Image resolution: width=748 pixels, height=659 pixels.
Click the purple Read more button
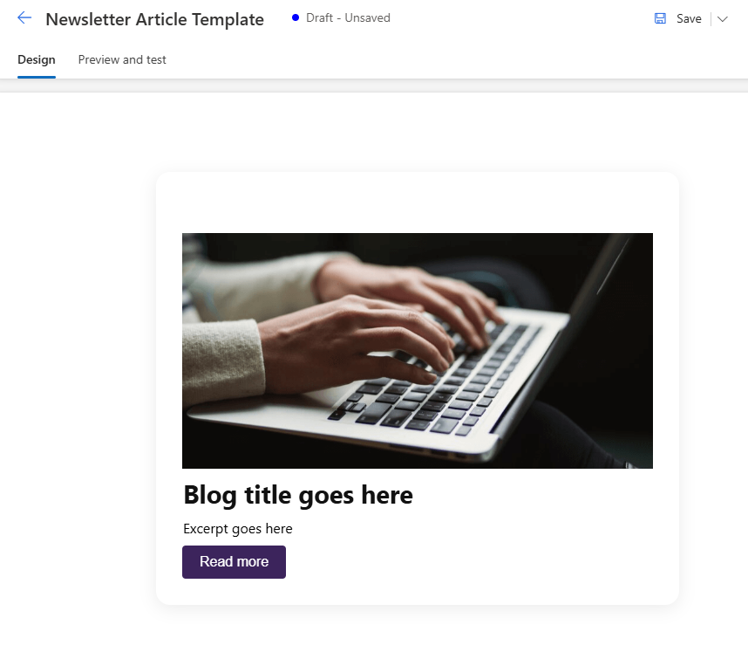234,561
